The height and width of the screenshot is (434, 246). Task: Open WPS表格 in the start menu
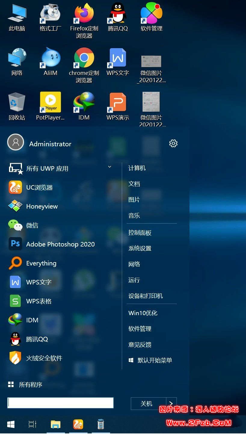pyautogui.click(x=39, y=301)
